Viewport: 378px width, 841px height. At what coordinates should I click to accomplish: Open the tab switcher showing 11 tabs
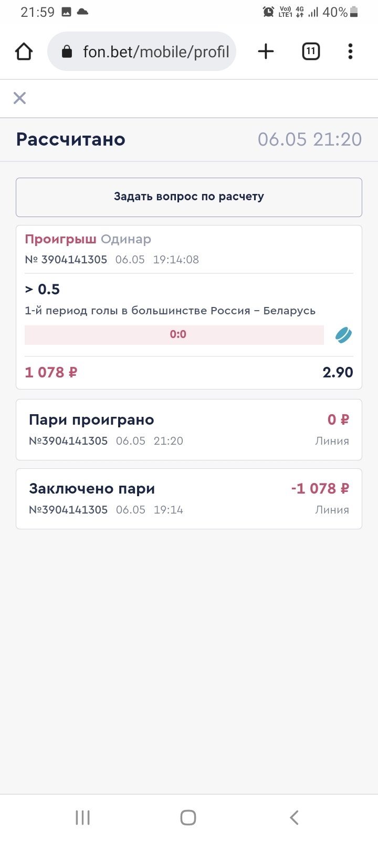point(311,52)
